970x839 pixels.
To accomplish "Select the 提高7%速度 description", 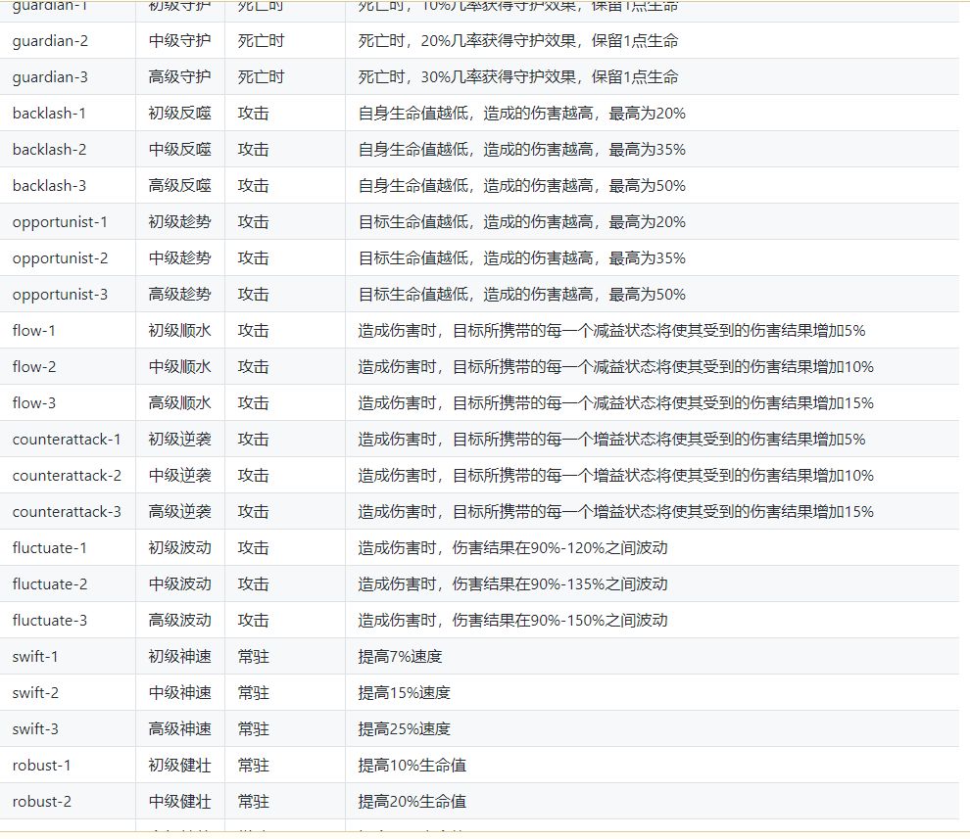I will coord(401,657).
